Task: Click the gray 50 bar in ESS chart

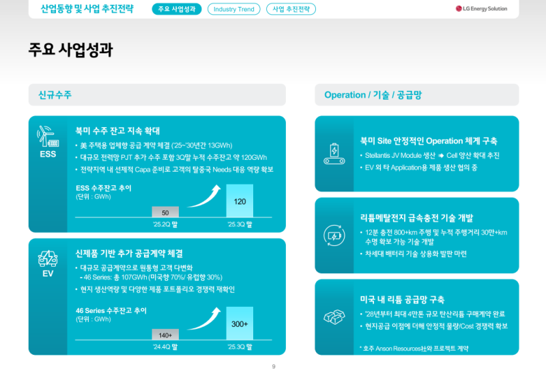Action: pos(165,212)
